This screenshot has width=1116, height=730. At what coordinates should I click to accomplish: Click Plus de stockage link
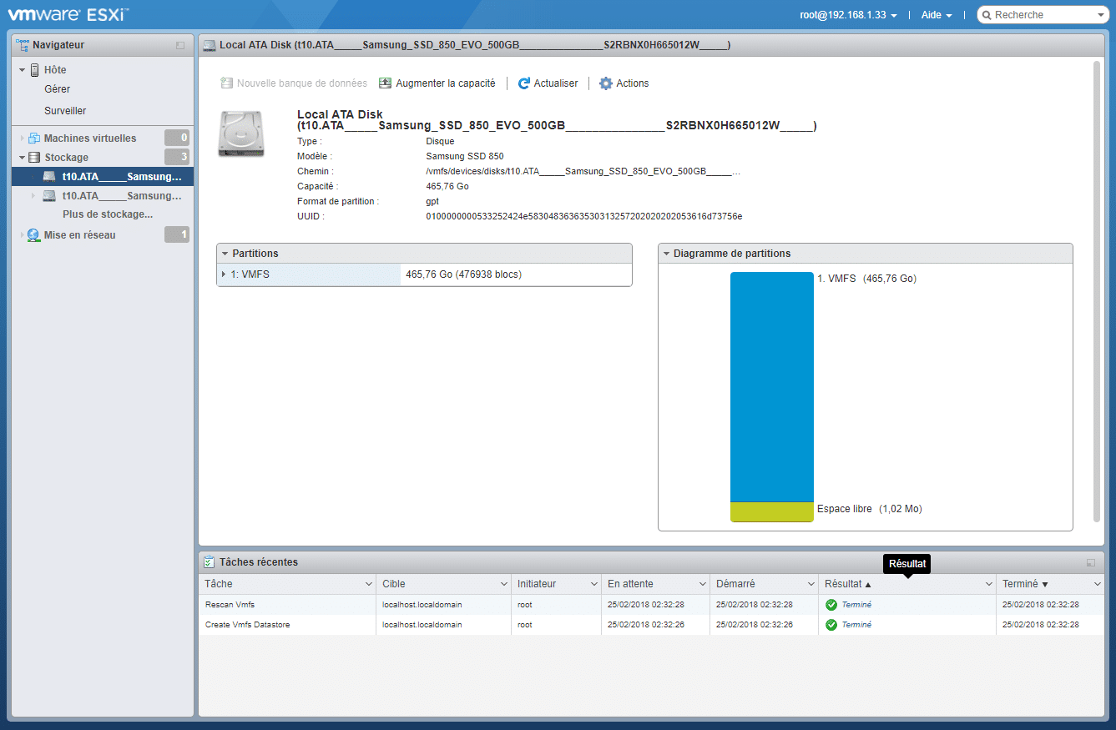tap(108, 214)
